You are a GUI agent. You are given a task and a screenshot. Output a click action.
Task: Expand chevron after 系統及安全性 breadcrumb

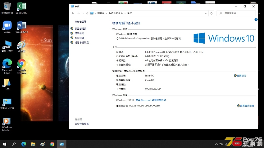[x=125, y=13]
